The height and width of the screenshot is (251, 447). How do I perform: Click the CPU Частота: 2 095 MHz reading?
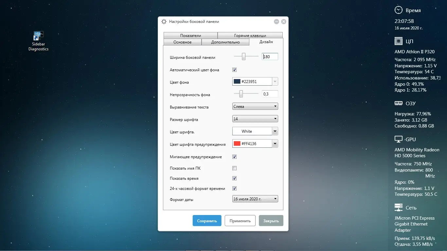[415, 60]
